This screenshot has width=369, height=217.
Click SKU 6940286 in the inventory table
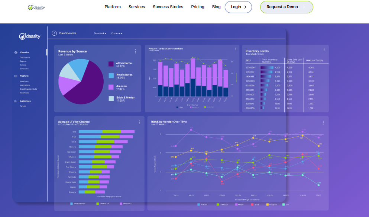click(x=250, y=86)
